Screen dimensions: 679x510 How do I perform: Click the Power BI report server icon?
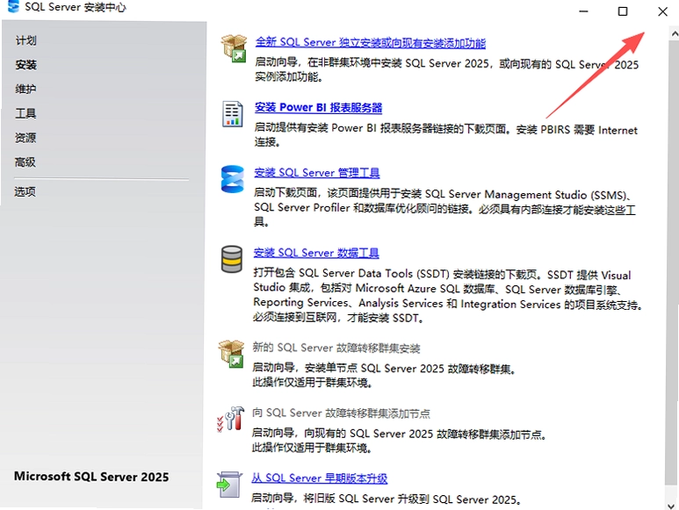233,114
